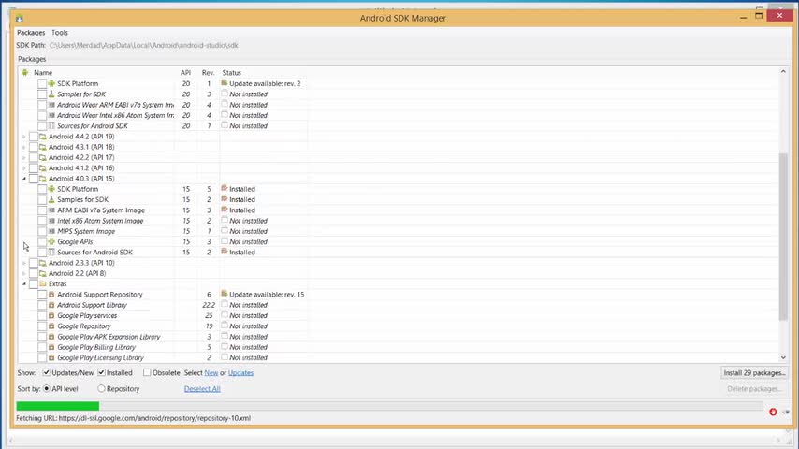The width and height of the screenshot is (799, 449).
Task: Click the Google APIs package icon
Action: (51, 241)
